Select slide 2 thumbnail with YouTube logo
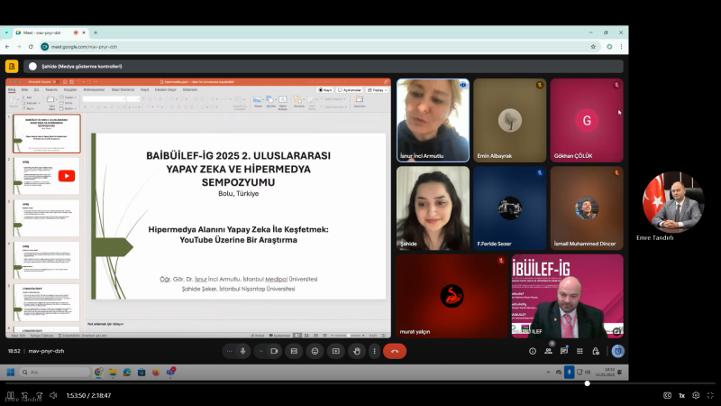The image size is (721, 406). (47, 176)
